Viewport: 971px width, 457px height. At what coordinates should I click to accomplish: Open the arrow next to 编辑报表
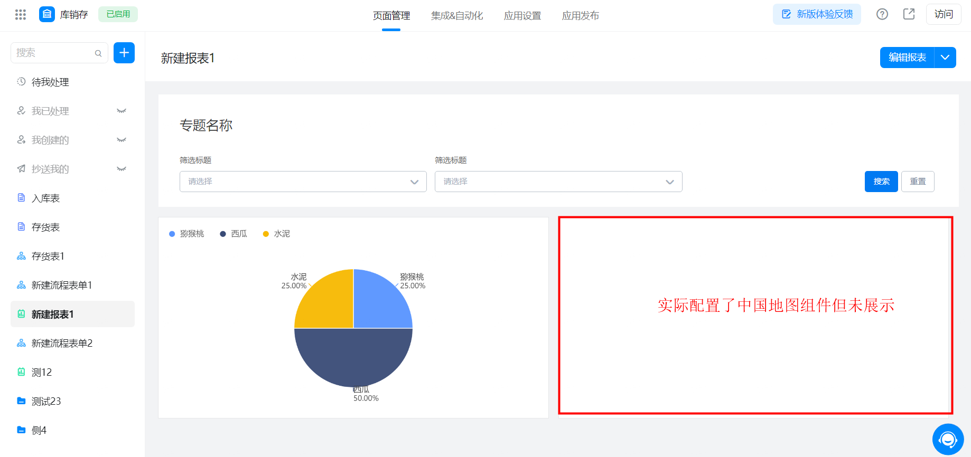(945, 58)
